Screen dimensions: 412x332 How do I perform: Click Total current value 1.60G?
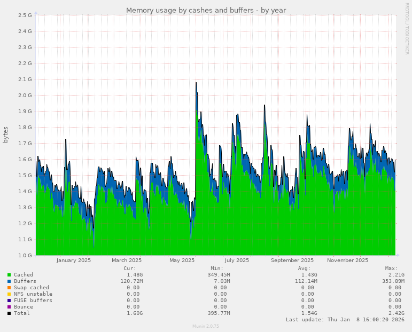pyautogui.click(x=135, y=313)
